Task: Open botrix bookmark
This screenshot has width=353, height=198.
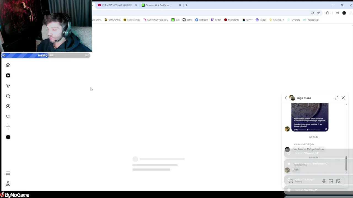Action: coord(188,20)
